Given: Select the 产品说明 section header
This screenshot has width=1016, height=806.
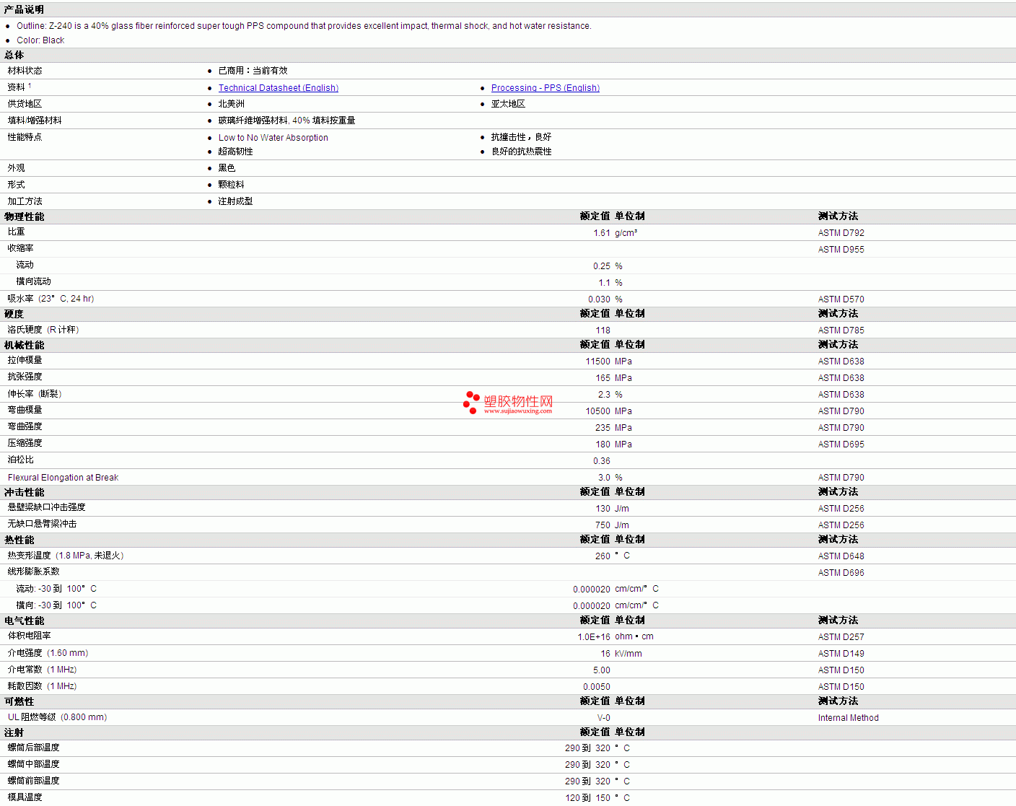Looking at the screenshot, I should pos(24,9).
